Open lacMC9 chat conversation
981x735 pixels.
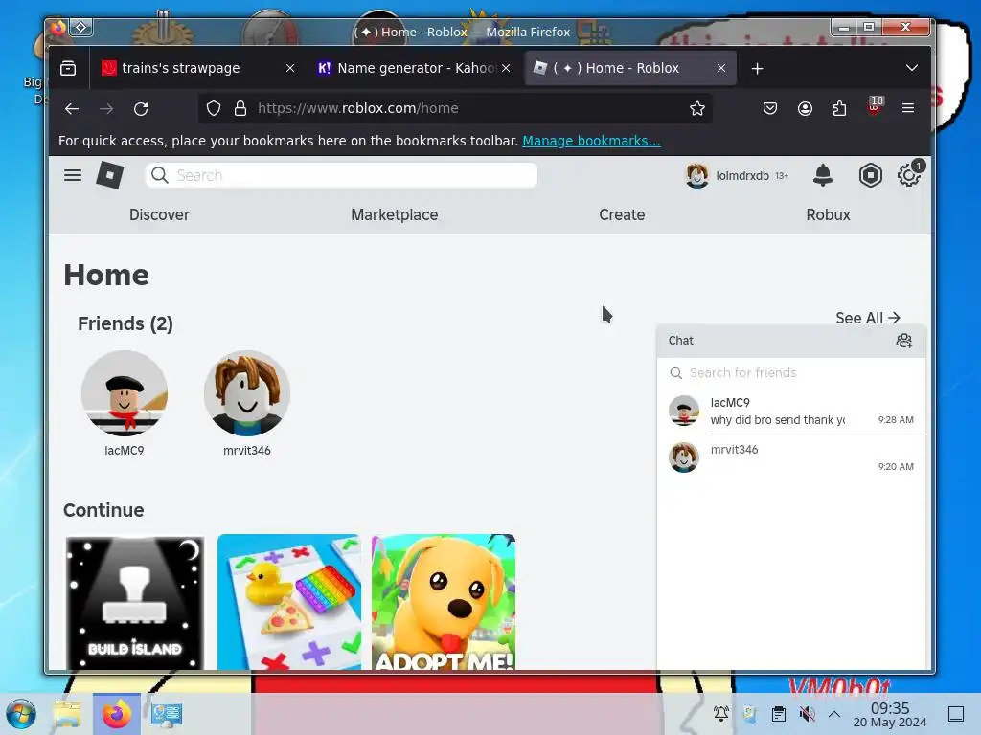(790, 411)
